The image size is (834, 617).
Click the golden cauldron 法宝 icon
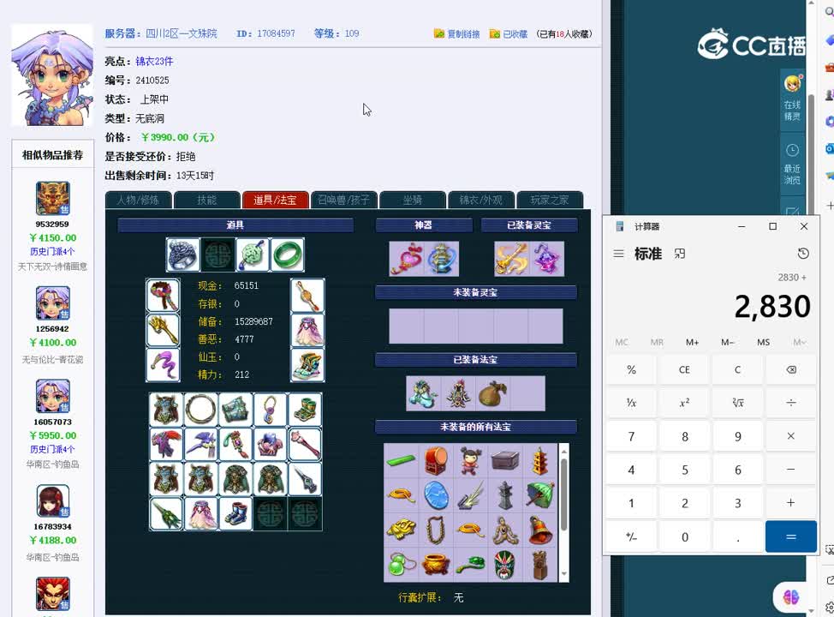(436, 564)
